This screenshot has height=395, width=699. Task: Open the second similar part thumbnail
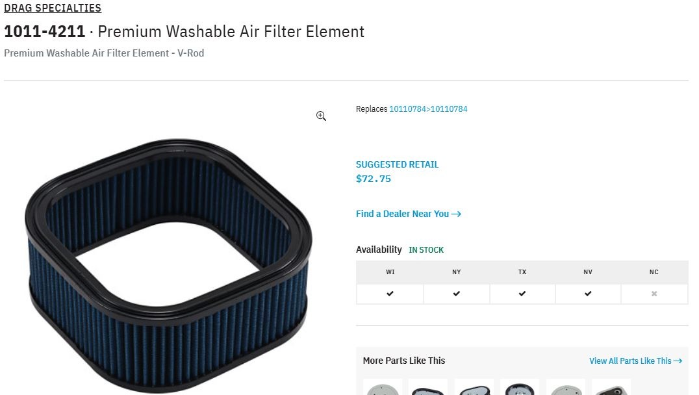click(428, 387)
